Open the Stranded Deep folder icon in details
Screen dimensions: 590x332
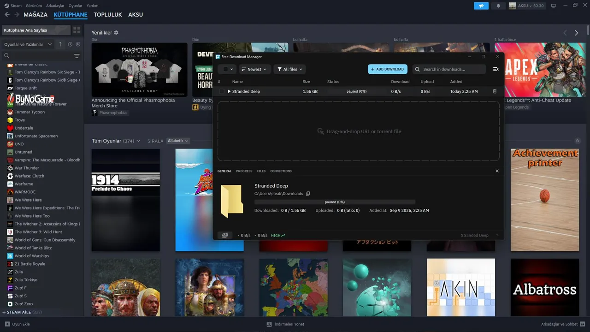pyautogui.click(x=231, y=202)
